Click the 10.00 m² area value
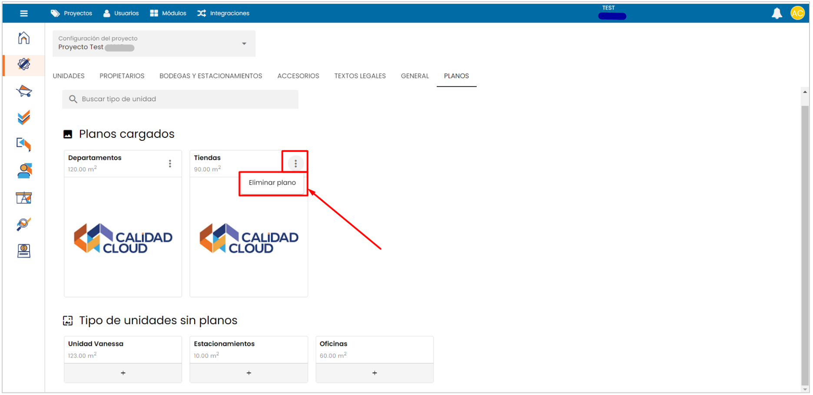Image resolution: width=813 pixels, height=395 pixels. click(x=206, y=355)
